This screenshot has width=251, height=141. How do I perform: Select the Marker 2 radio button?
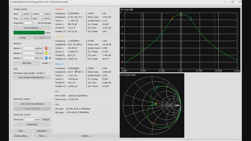[50, 53]
